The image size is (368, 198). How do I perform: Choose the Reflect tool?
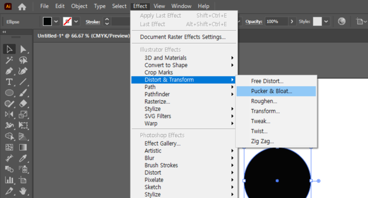click(9, 115)
